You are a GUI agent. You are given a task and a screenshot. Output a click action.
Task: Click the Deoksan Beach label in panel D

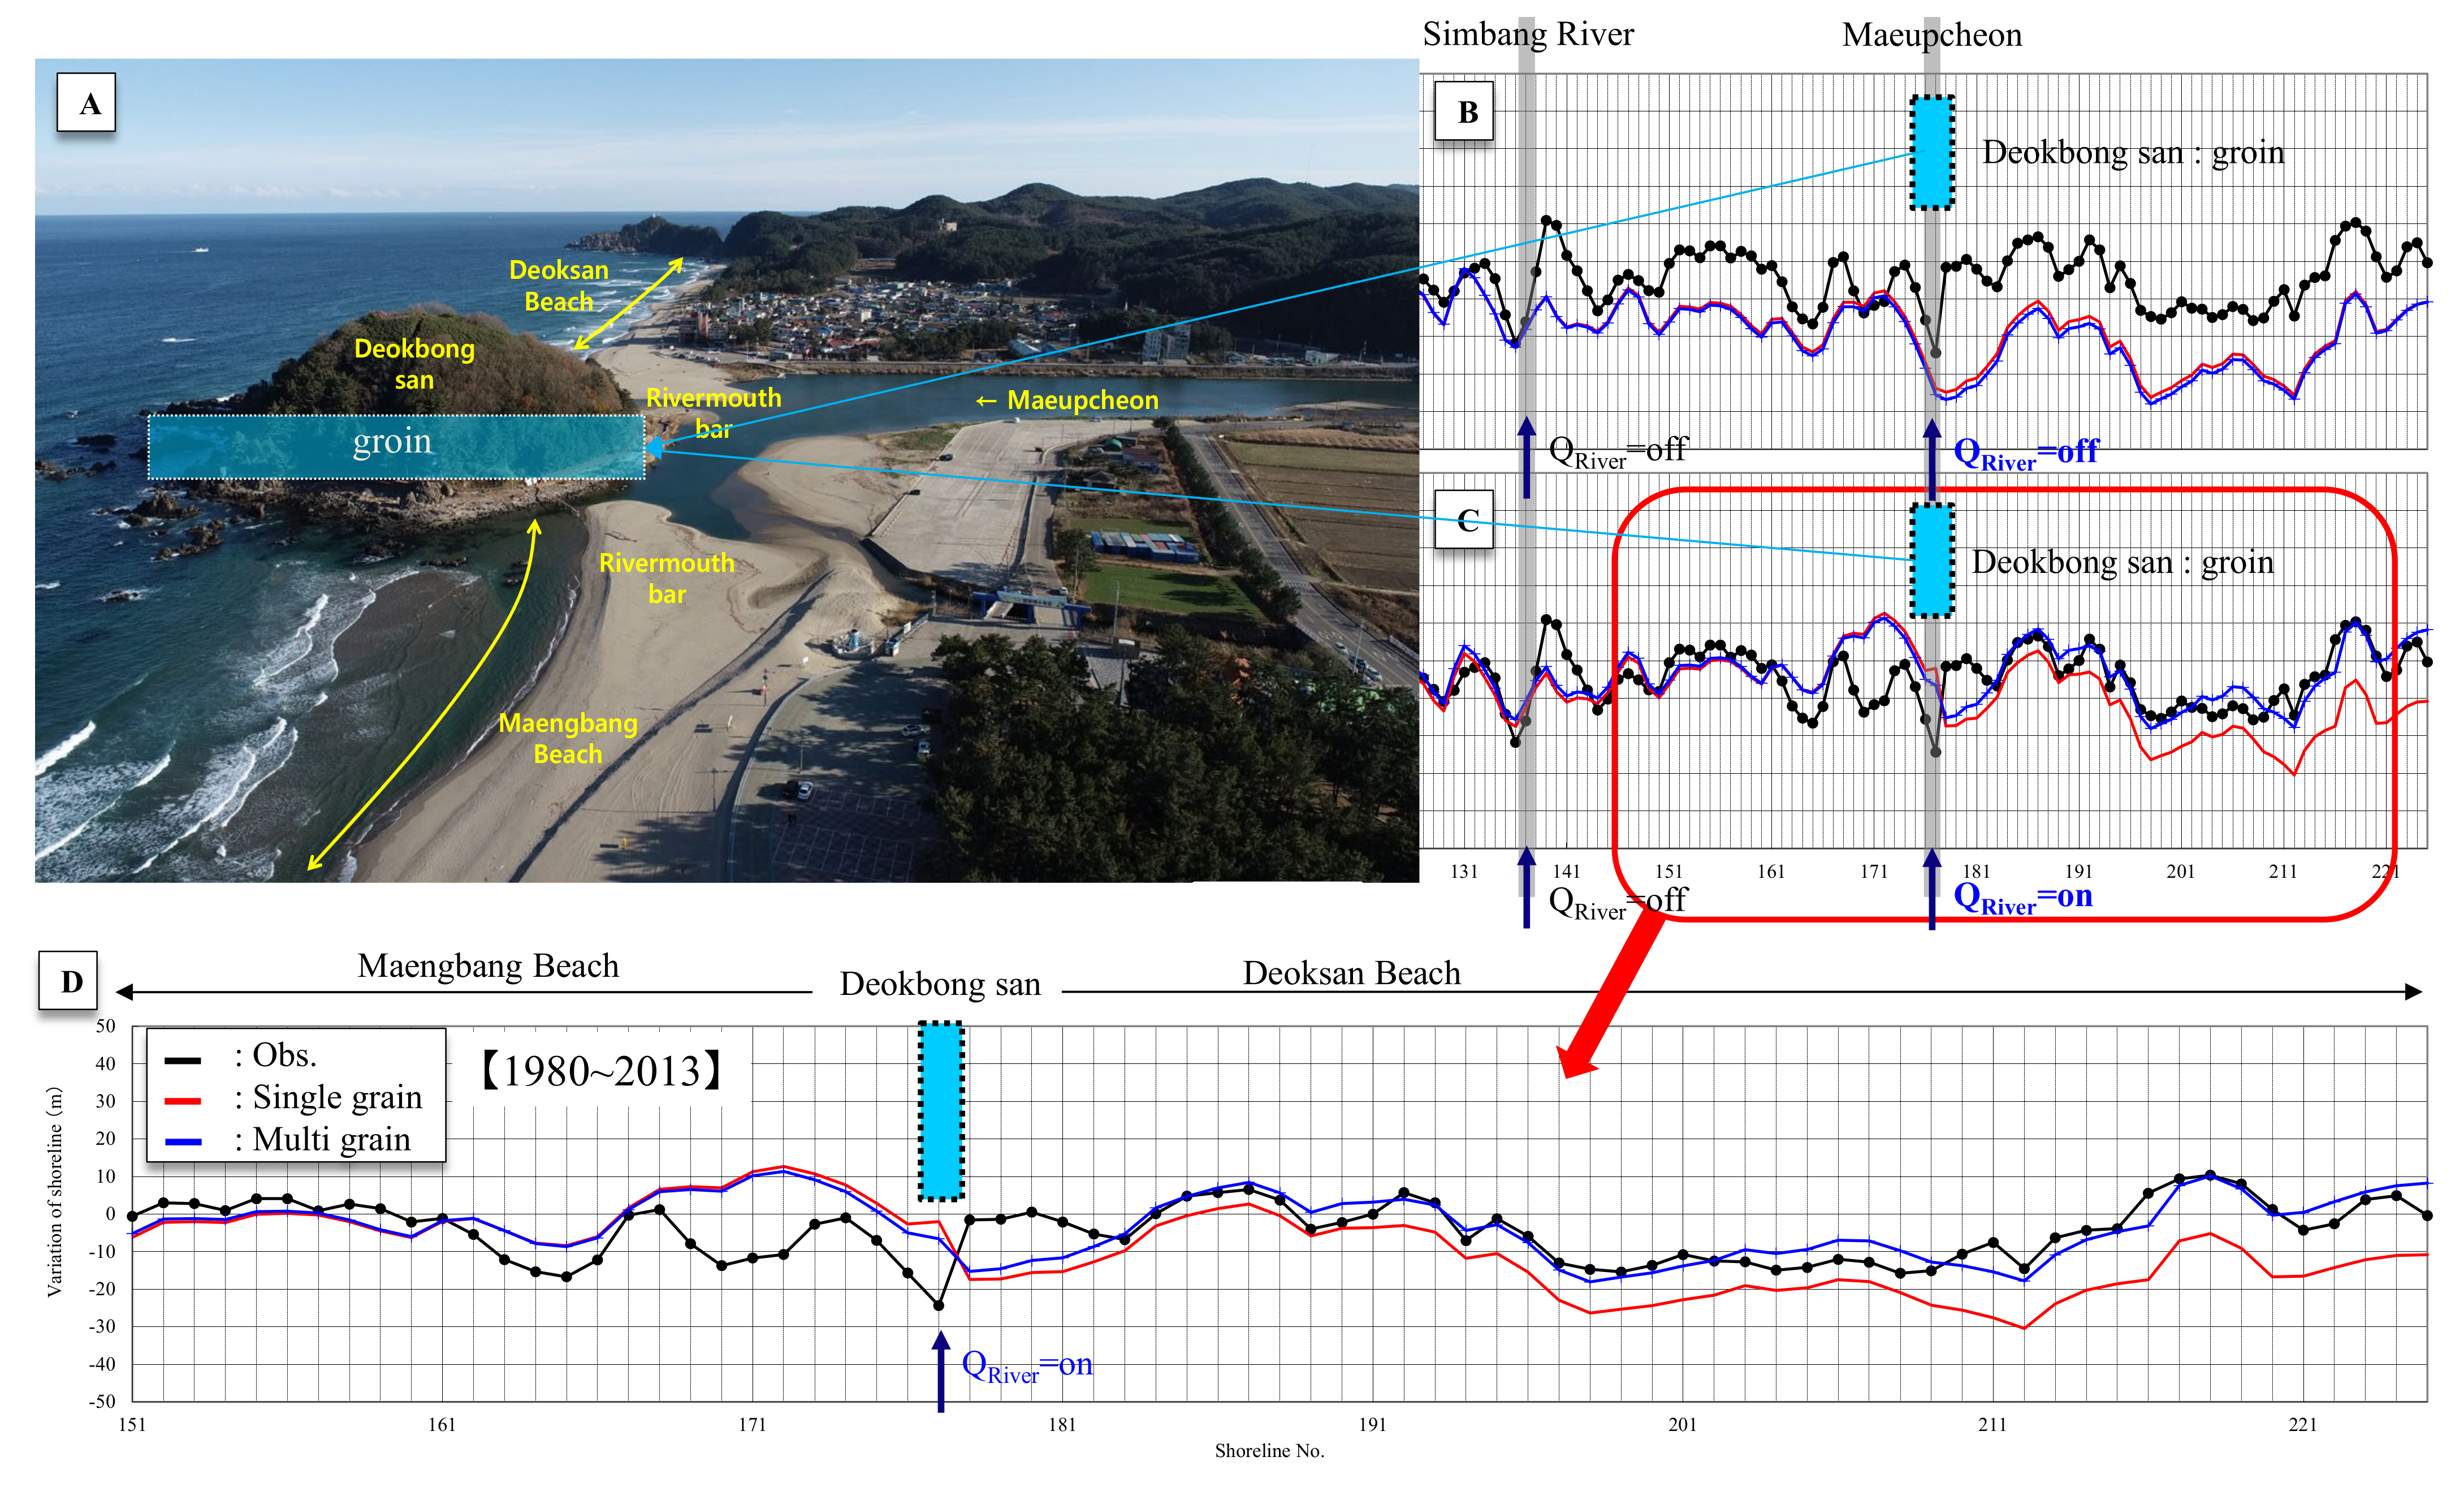pyautogui.click(x=1351, y=973)
